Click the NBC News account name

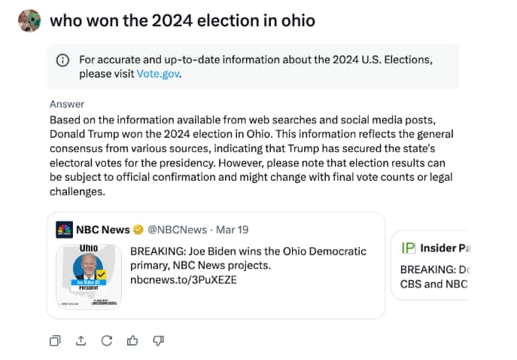[x=103, y=229]
